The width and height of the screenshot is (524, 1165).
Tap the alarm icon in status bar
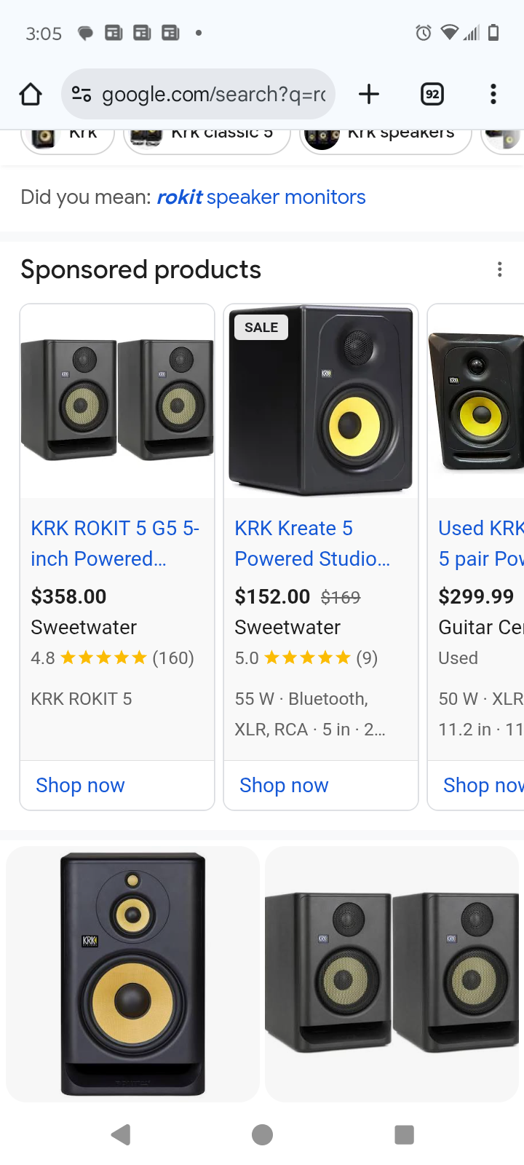423,33
